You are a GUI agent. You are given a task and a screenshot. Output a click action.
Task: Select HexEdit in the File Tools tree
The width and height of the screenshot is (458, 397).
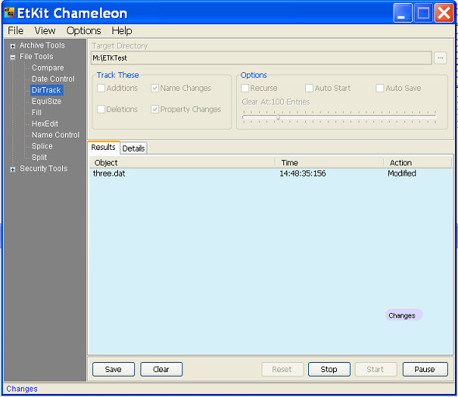pyautogui.click(x=45, y=124)
